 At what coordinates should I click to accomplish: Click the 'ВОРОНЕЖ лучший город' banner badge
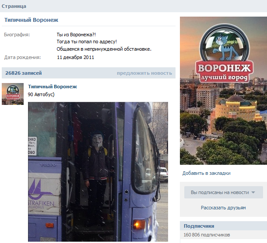(x=225, y=71)
